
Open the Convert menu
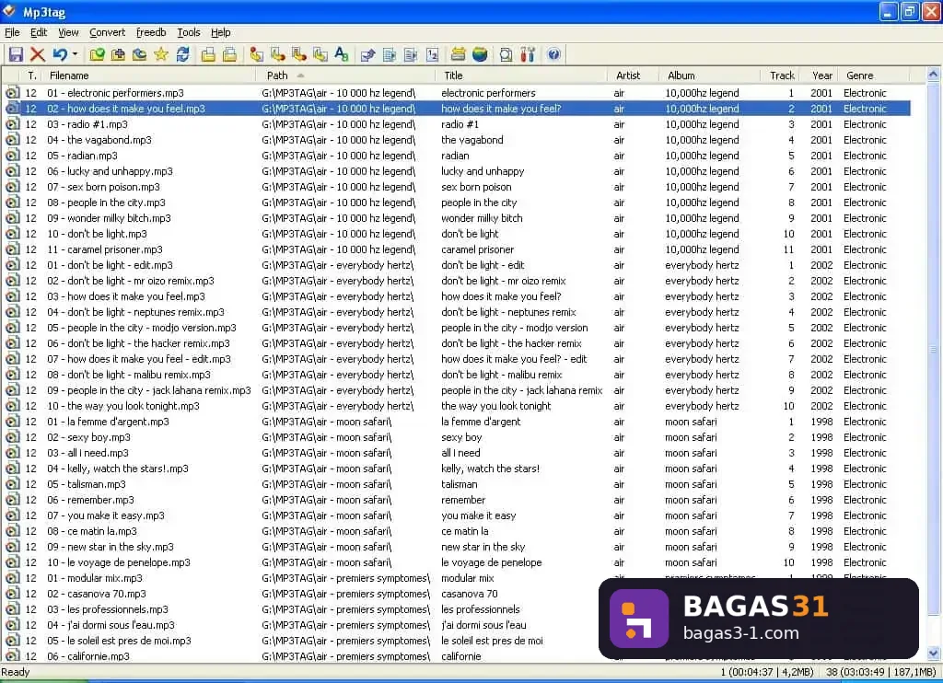(x=107, y=32)
